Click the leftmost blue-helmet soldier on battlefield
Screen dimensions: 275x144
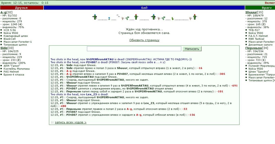coord(95,17)
